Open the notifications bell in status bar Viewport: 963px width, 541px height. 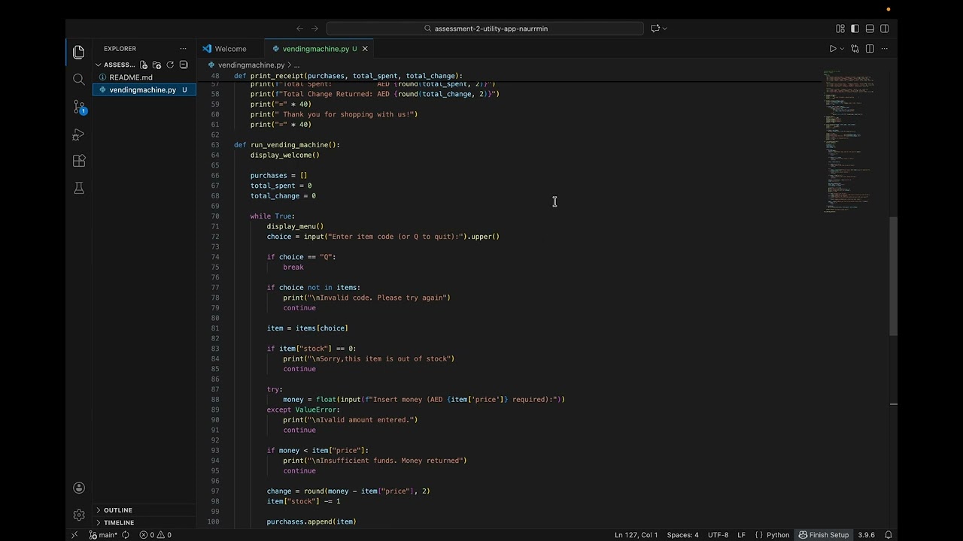point(889,535)
